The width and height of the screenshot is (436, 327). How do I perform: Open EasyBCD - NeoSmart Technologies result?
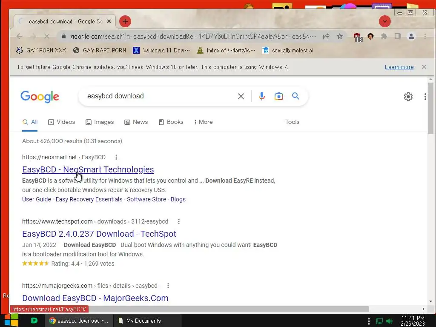[x=88, y=169]
